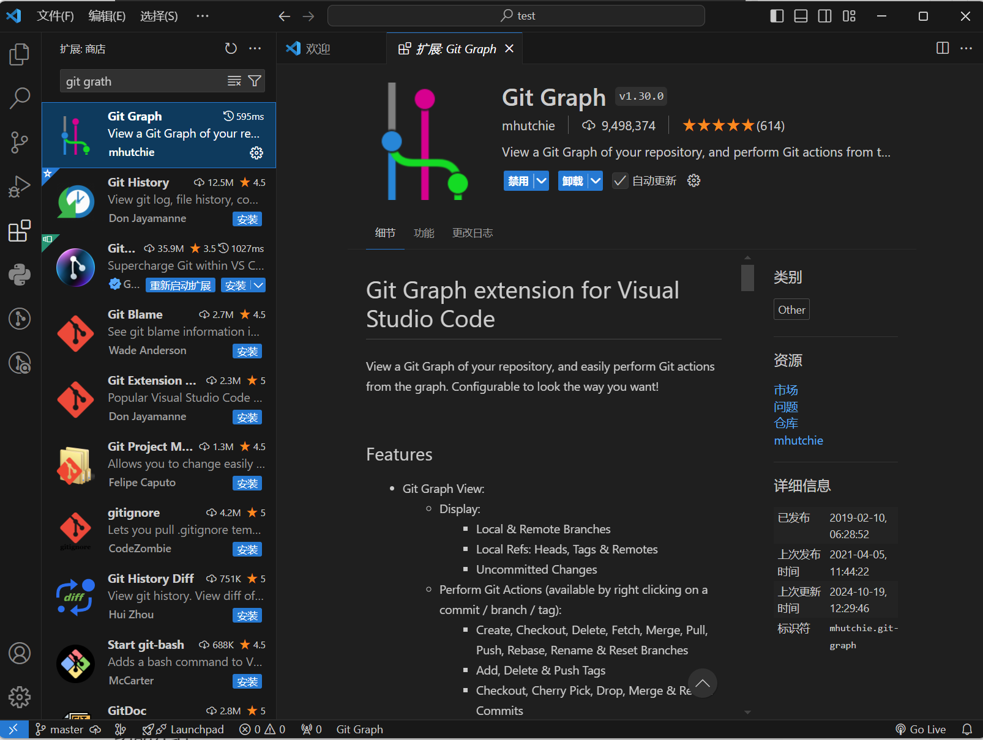Click the readme vertical scrollbar thumb

click(747, 278)
